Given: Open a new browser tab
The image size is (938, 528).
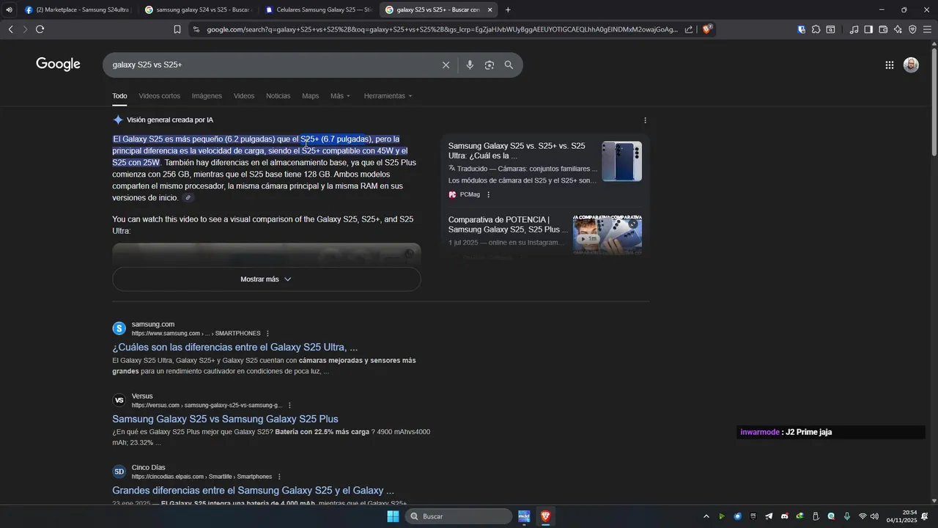Looking at the screenshot, I should 508,10.
